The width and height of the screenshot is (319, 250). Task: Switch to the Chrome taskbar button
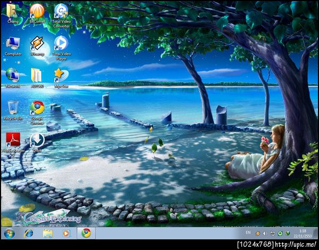click(86, 233)
